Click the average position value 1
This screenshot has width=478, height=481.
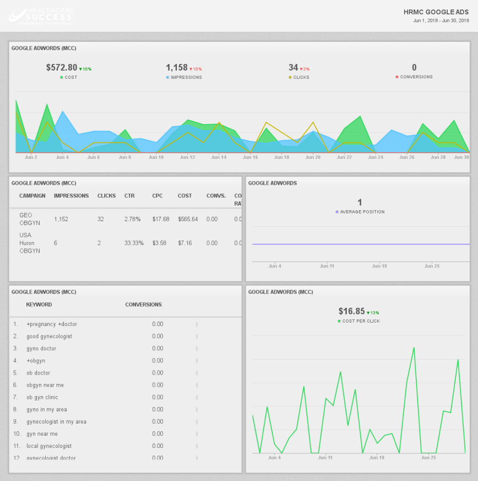360,202
